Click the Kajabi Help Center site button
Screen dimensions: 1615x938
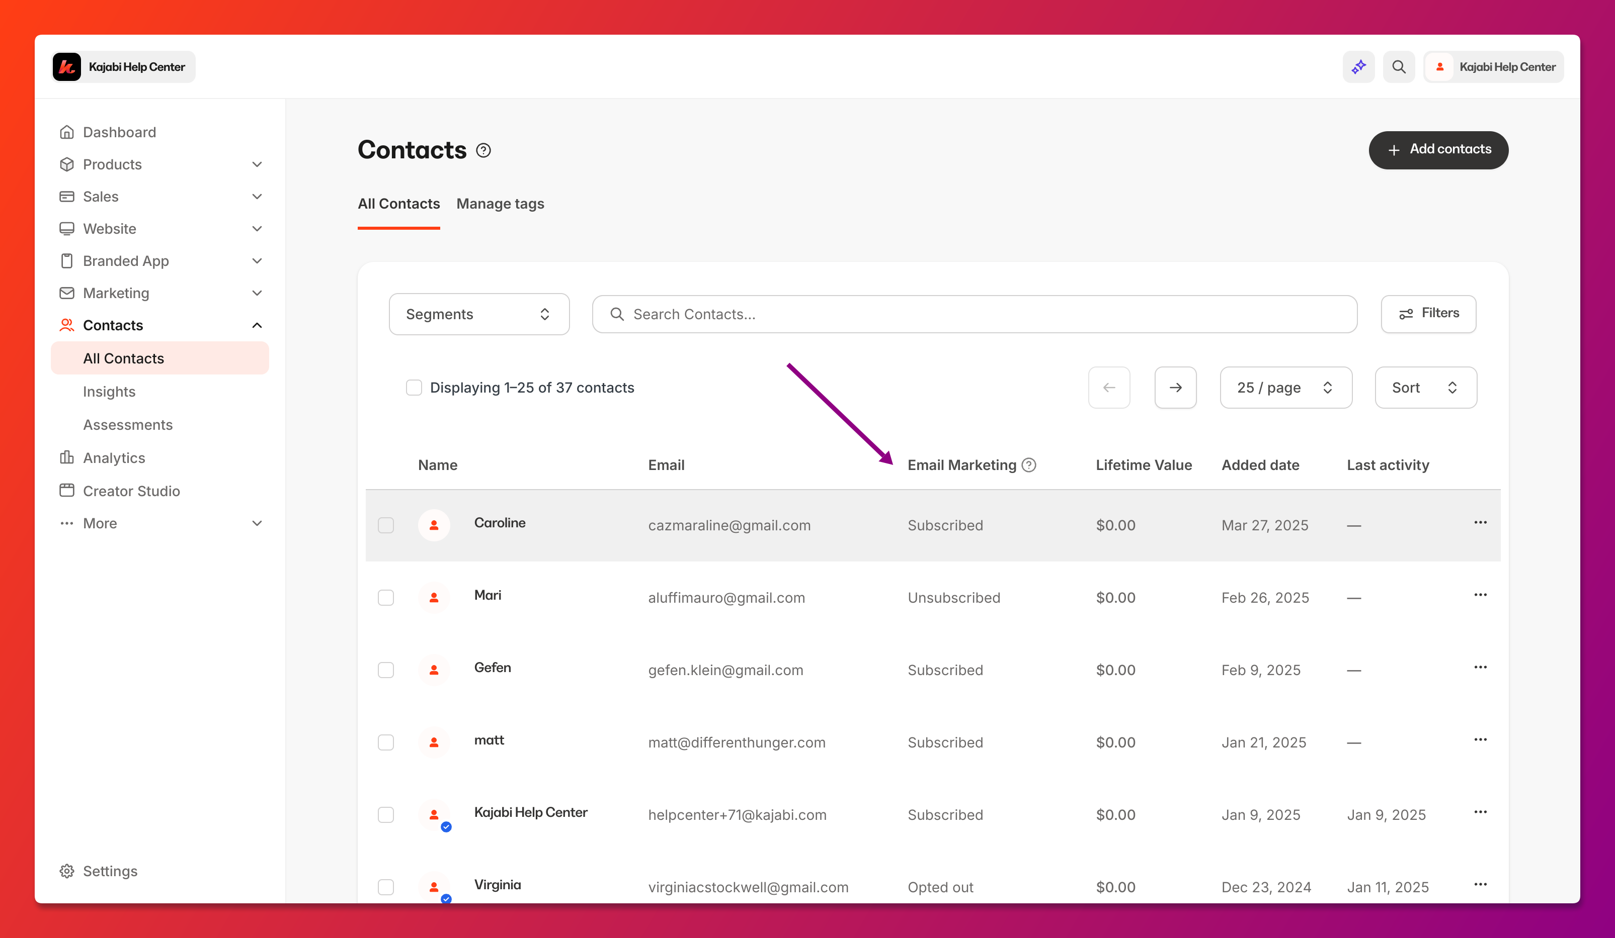123,66
